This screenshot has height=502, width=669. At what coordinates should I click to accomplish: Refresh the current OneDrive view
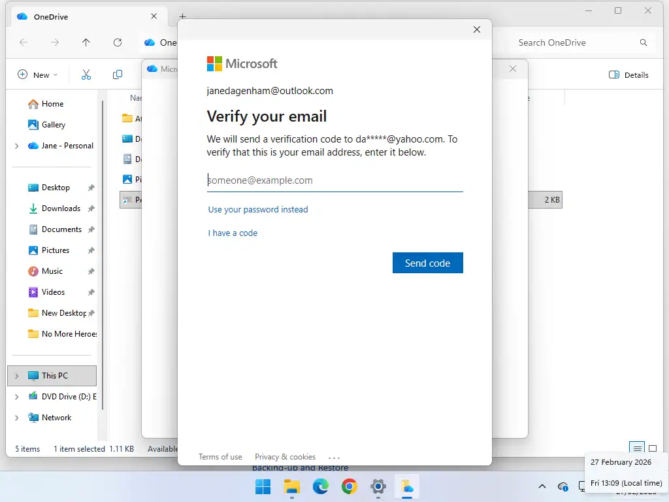tap(118, 42)
